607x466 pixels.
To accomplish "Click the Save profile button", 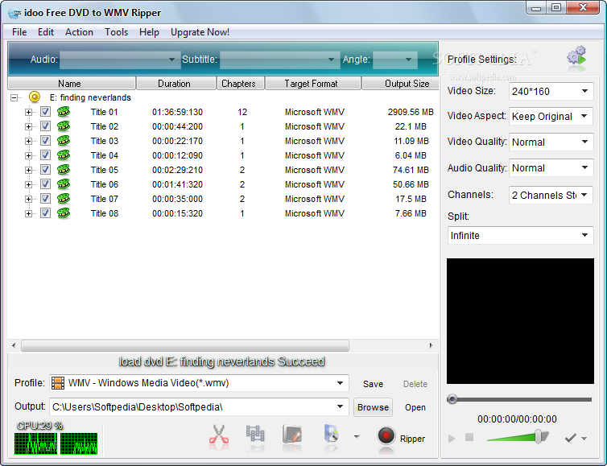I will [373, 384].
